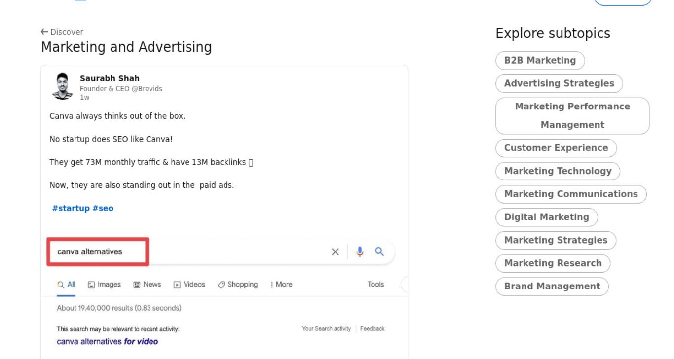Go back to Discover
This screenshot has height=359, width=674.
tap(62, 32)
